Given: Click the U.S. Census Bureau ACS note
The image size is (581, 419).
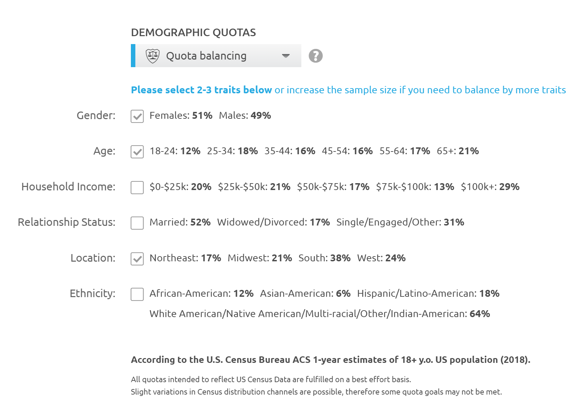Looking at the screenshot, I should (330, 360).
